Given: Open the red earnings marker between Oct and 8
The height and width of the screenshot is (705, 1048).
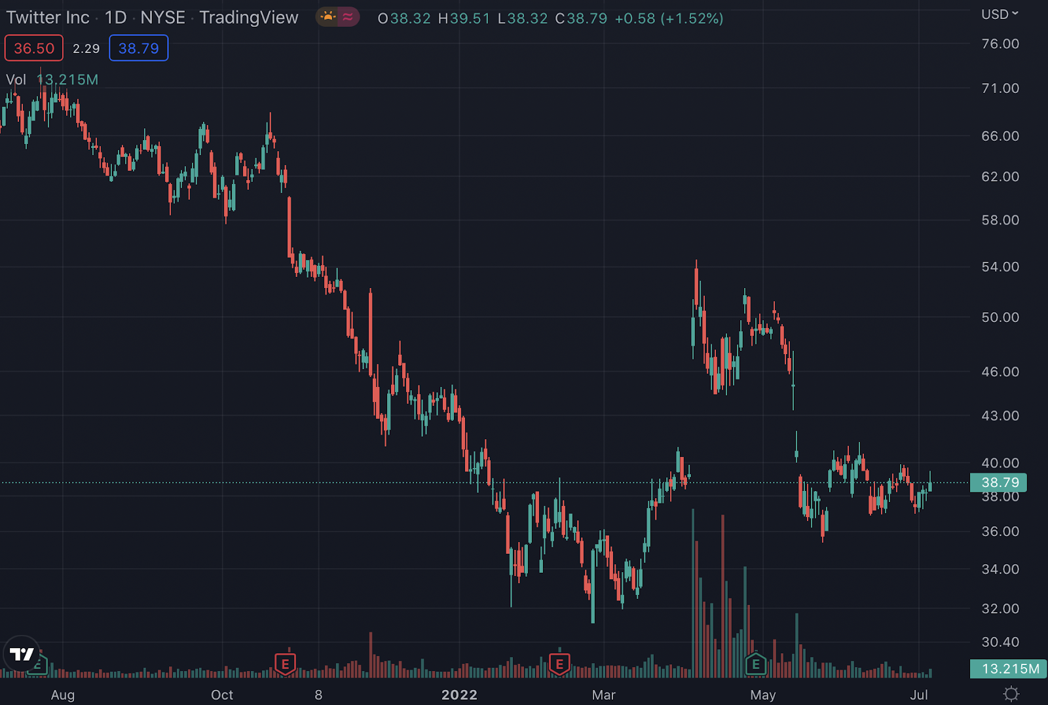Looking at the screenshot, I should pyautogui.click(x=285, y=664).
